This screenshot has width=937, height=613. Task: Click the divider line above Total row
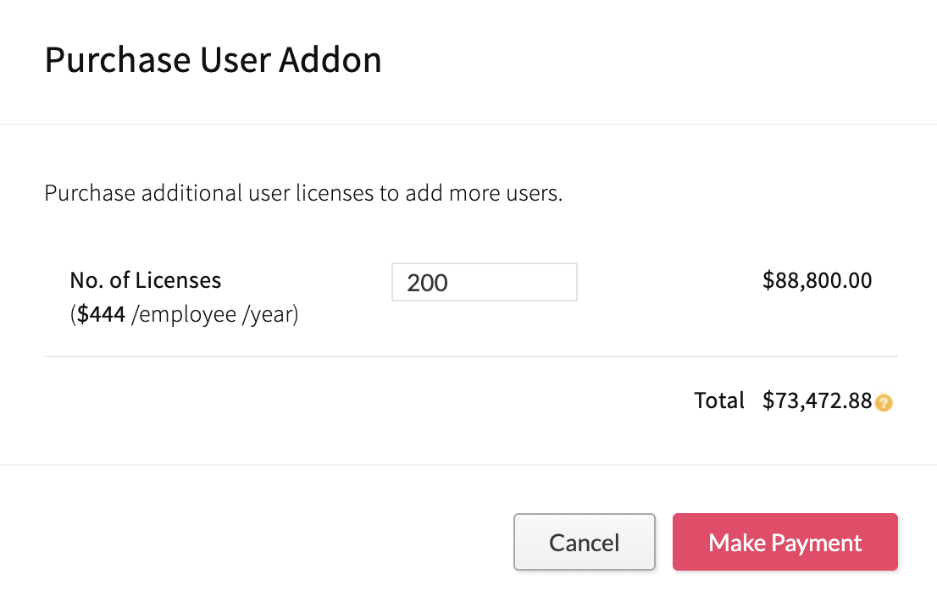(x=470, y=356)
